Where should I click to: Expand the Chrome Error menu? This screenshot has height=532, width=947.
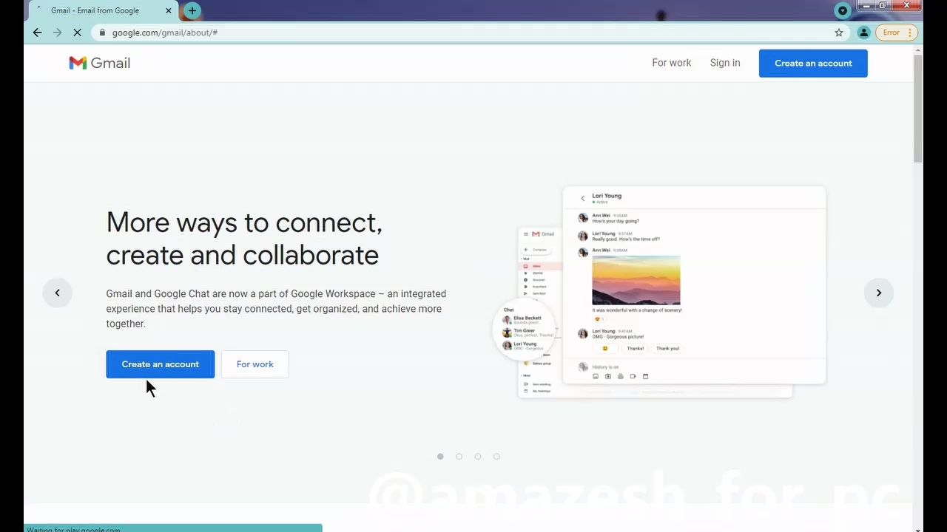[897, 33]
